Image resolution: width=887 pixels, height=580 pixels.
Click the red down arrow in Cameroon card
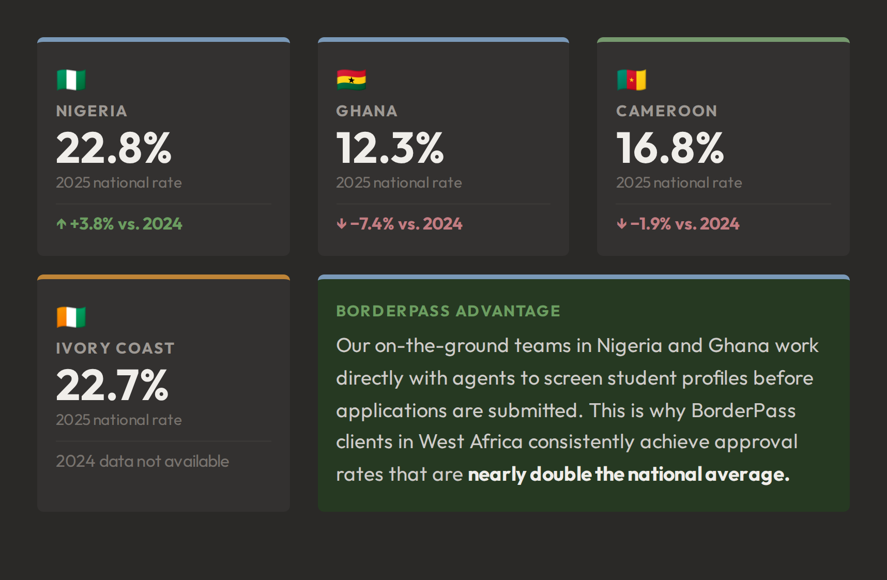click(622, 224)
